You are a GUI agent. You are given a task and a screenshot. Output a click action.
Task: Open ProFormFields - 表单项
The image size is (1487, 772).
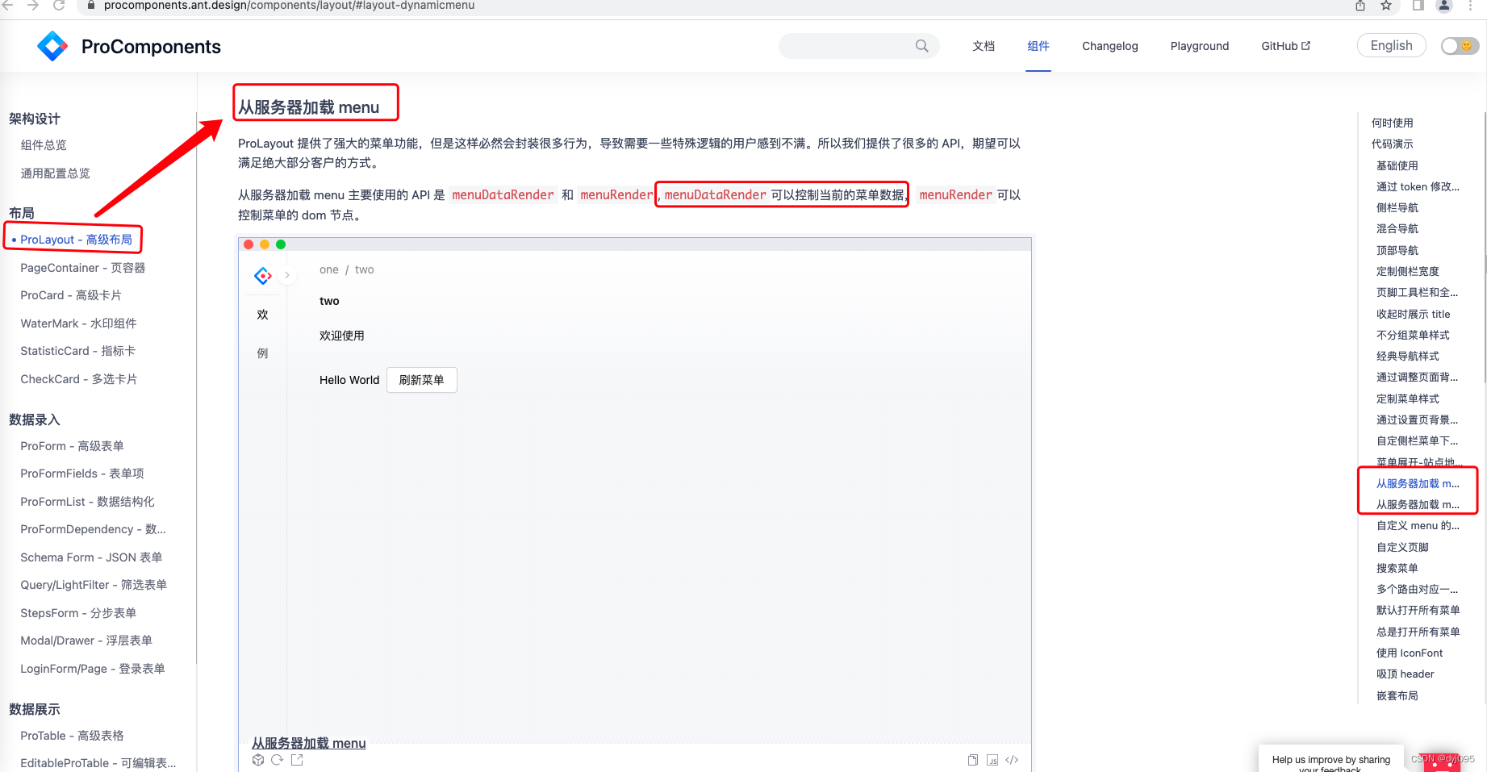click(82, 474)
